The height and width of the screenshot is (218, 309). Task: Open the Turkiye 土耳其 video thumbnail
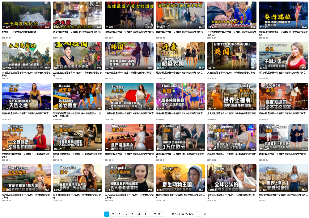coord(129,97)
